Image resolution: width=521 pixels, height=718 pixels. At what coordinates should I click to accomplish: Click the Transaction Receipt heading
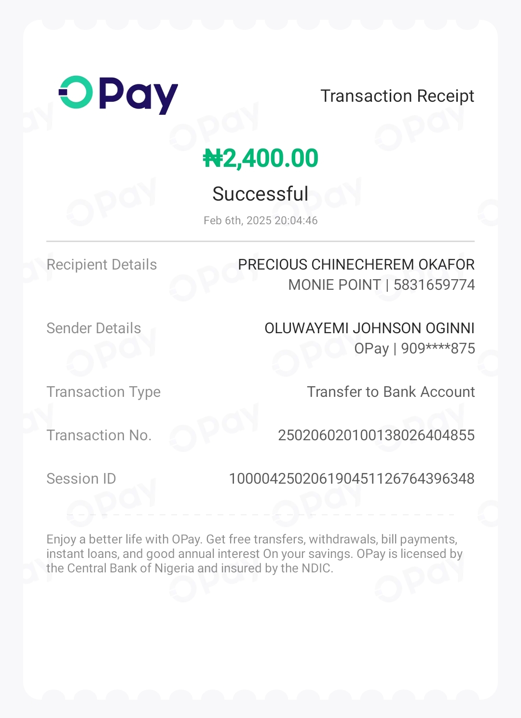coord(397,96)
